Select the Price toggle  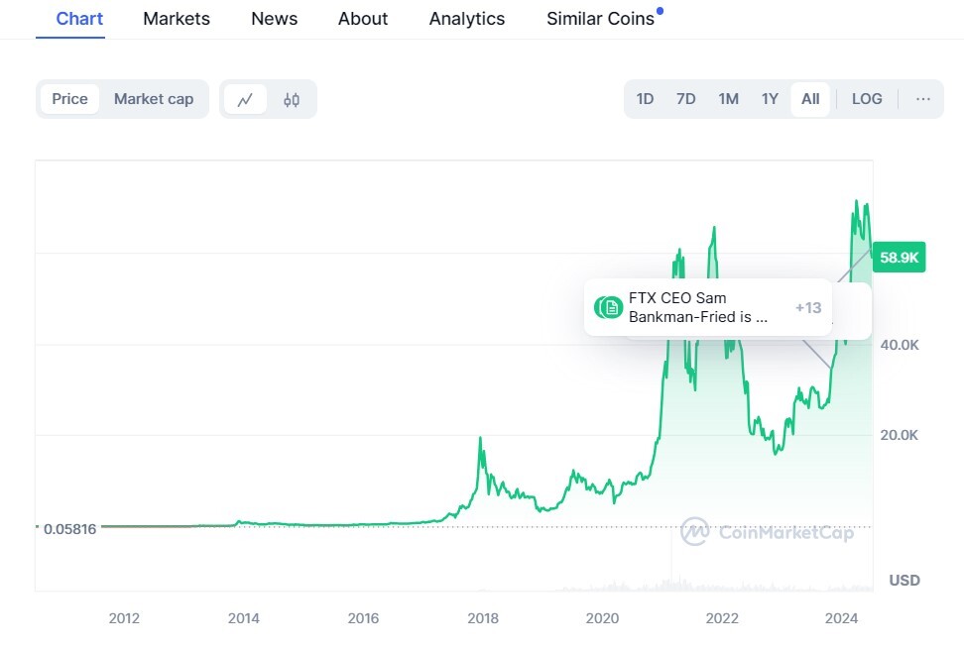coord(69,99)
